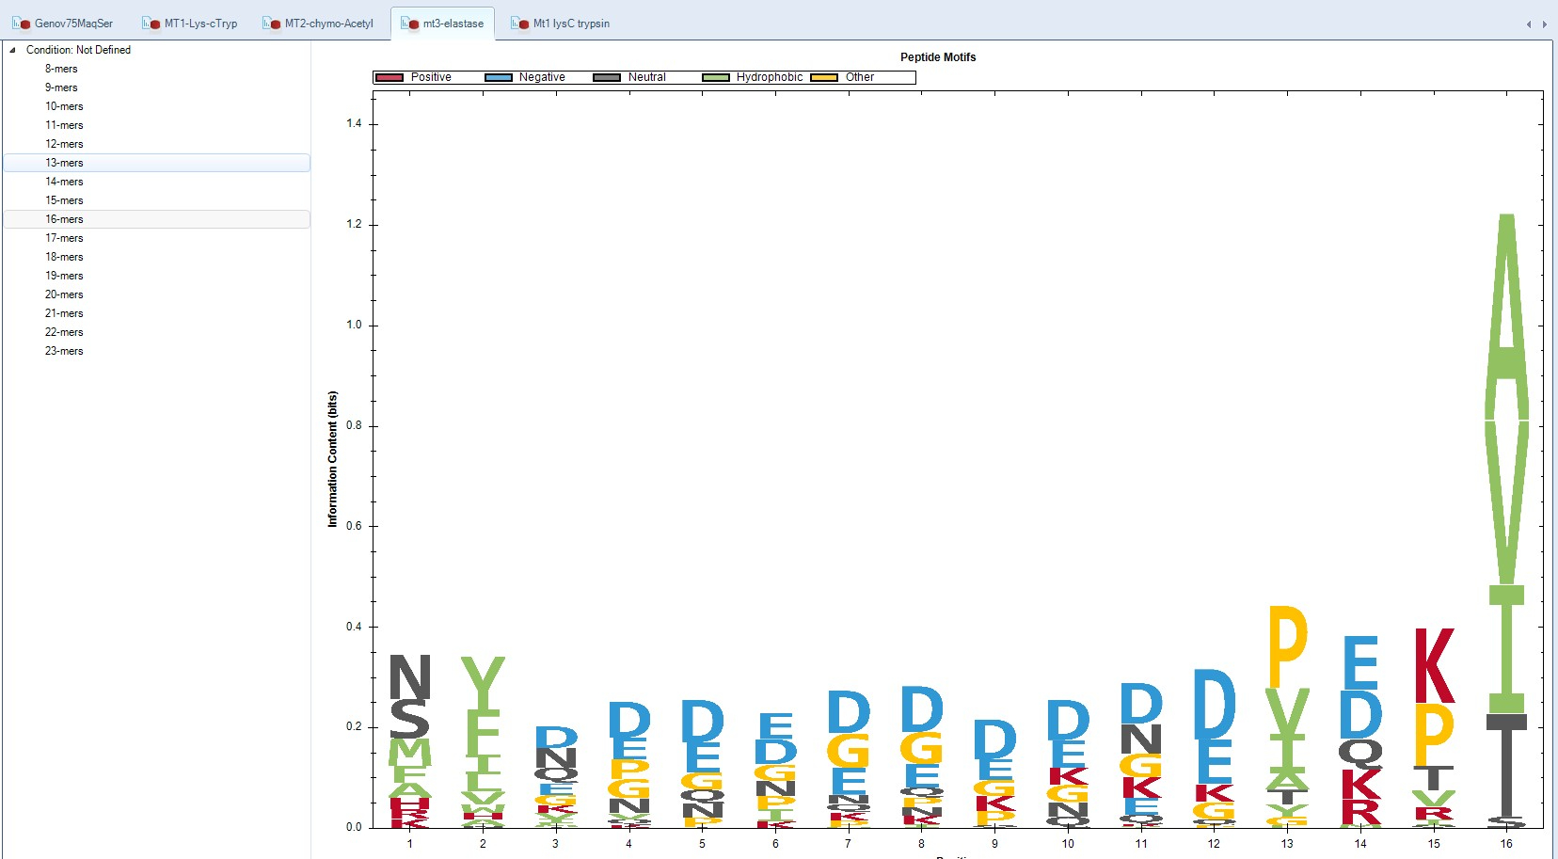The width and height of the screenshot is (1558, 859).
Task: Select the 13-mers entry
Action: tap(64, 163)
